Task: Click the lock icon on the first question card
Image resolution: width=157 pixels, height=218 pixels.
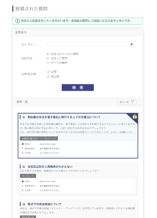Action: coord(135,116)
